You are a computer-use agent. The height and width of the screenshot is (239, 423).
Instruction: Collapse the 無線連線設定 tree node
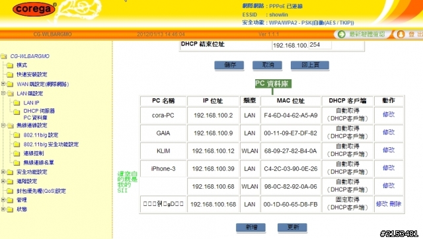point(3,125)
